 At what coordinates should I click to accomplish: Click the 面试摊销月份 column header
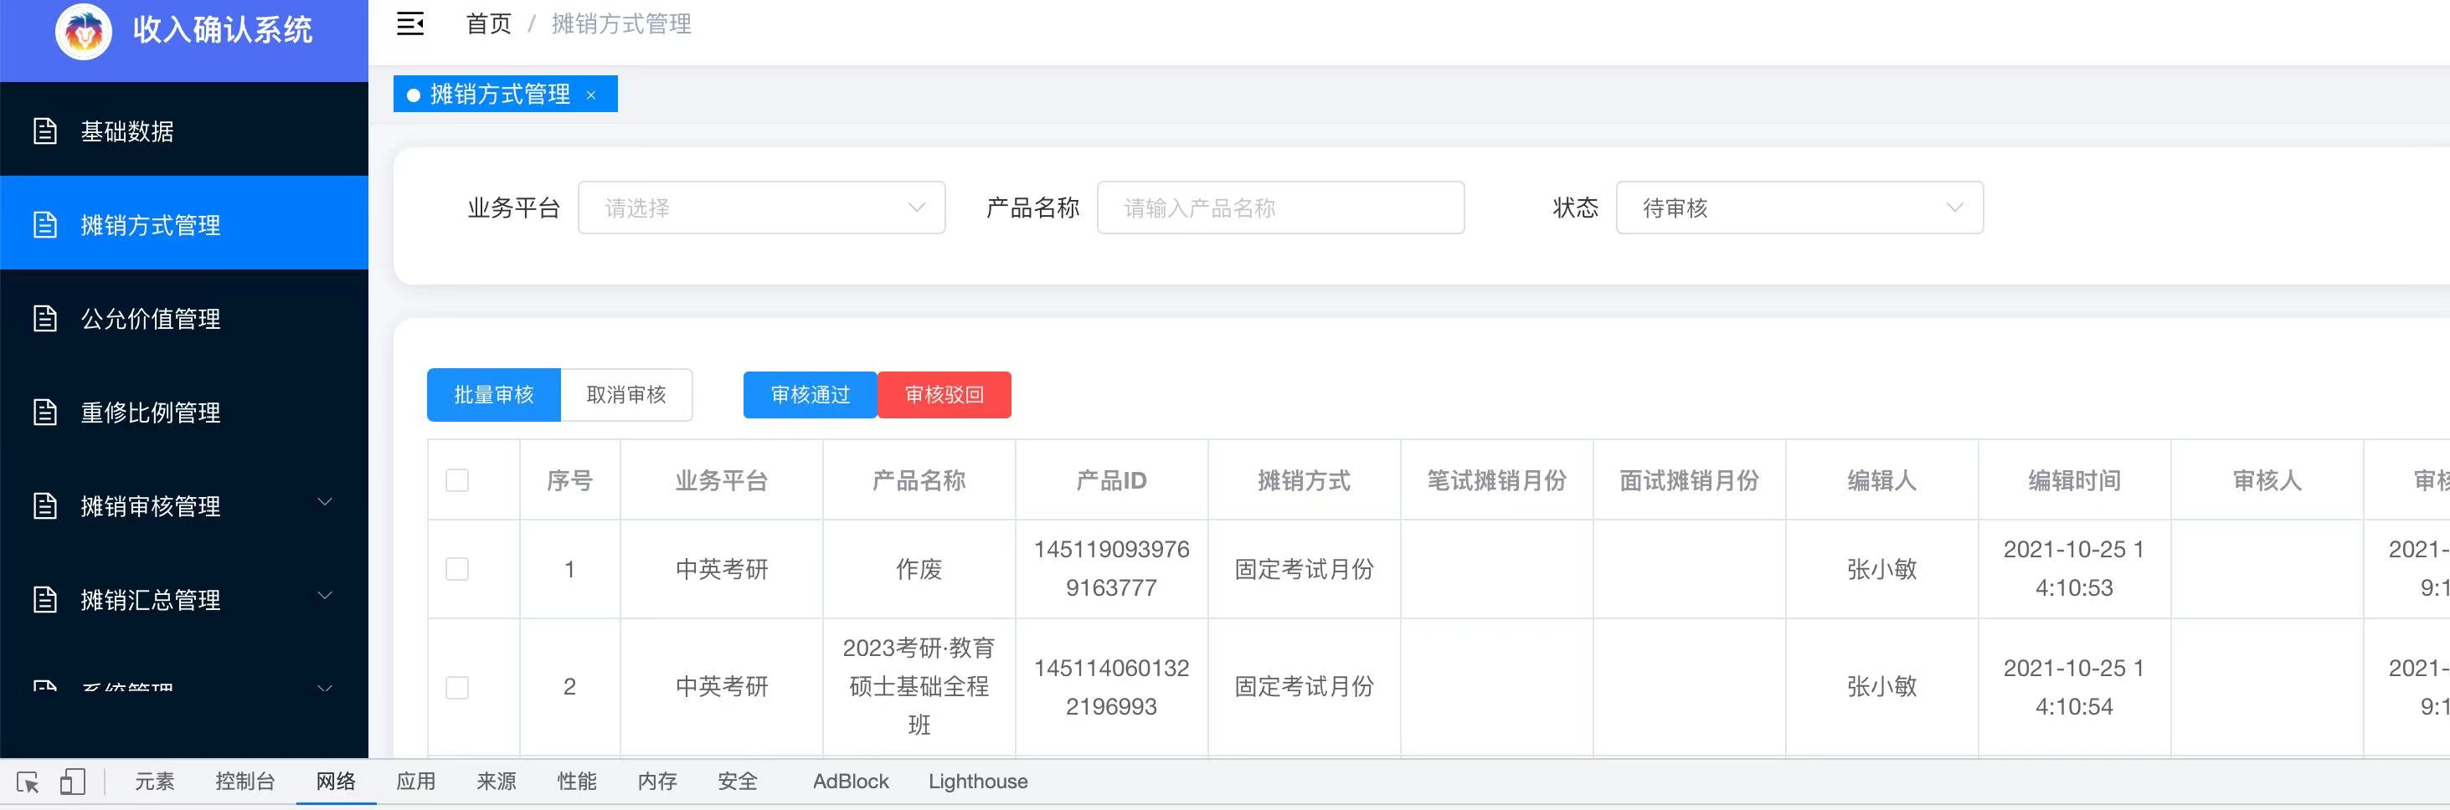(1690, 481)
